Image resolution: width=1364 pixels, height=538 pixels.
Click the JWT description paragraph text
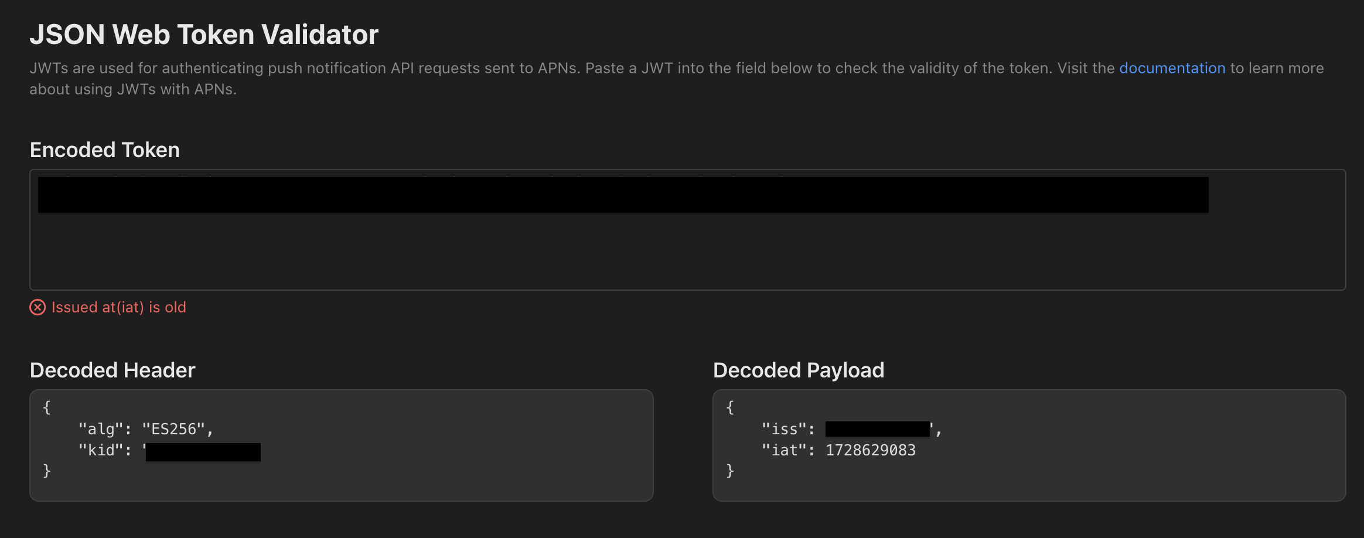click(677, 79)
